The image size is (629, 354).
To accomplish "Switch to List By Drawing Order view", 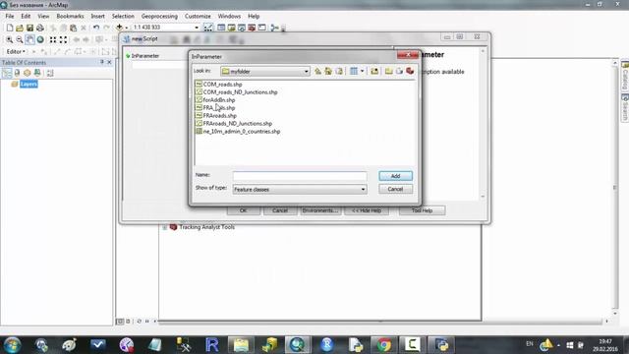I will (7, 73).
